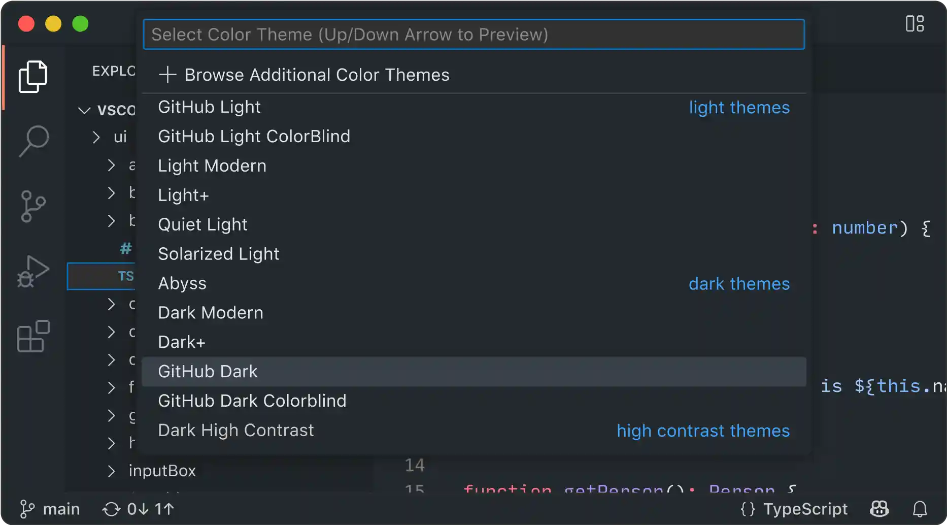
Task: Click the Select Color Theme input field
Action: (x=473, y=34)
